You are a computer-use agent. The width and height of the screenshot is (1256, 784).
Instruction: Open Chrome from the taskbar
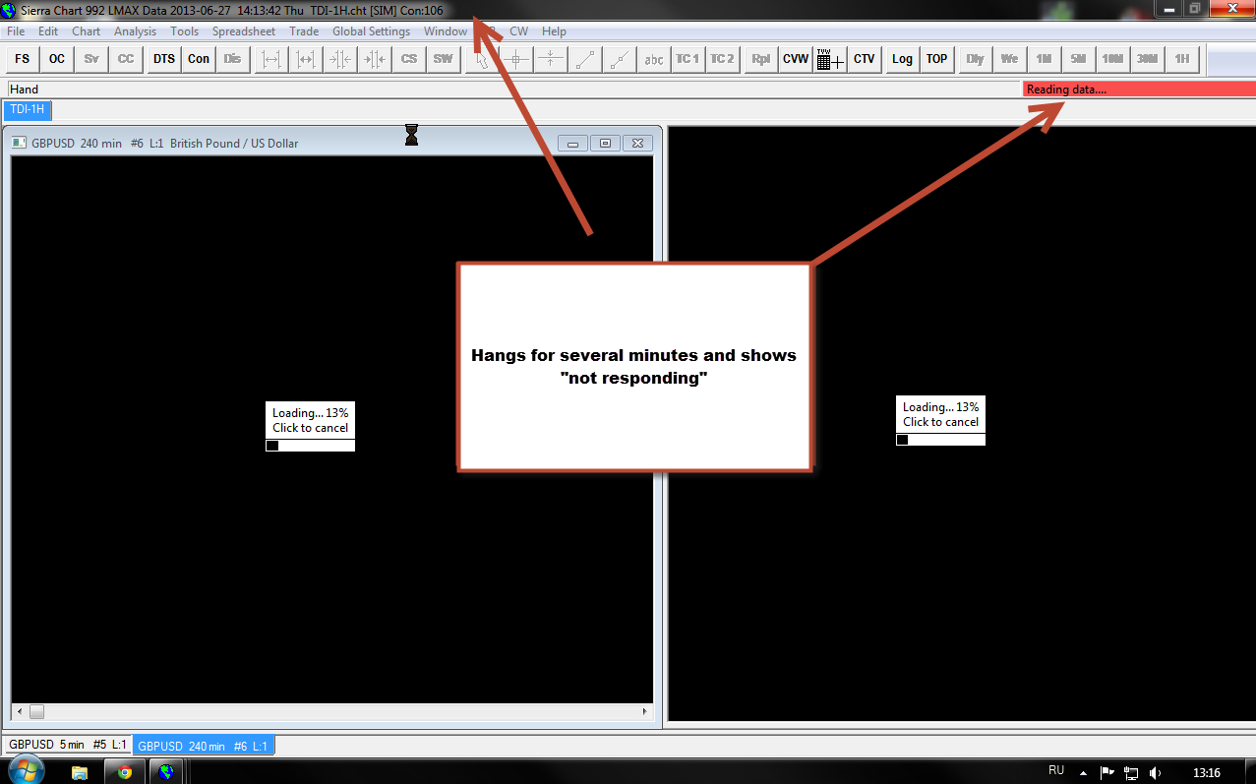[125, 772]
